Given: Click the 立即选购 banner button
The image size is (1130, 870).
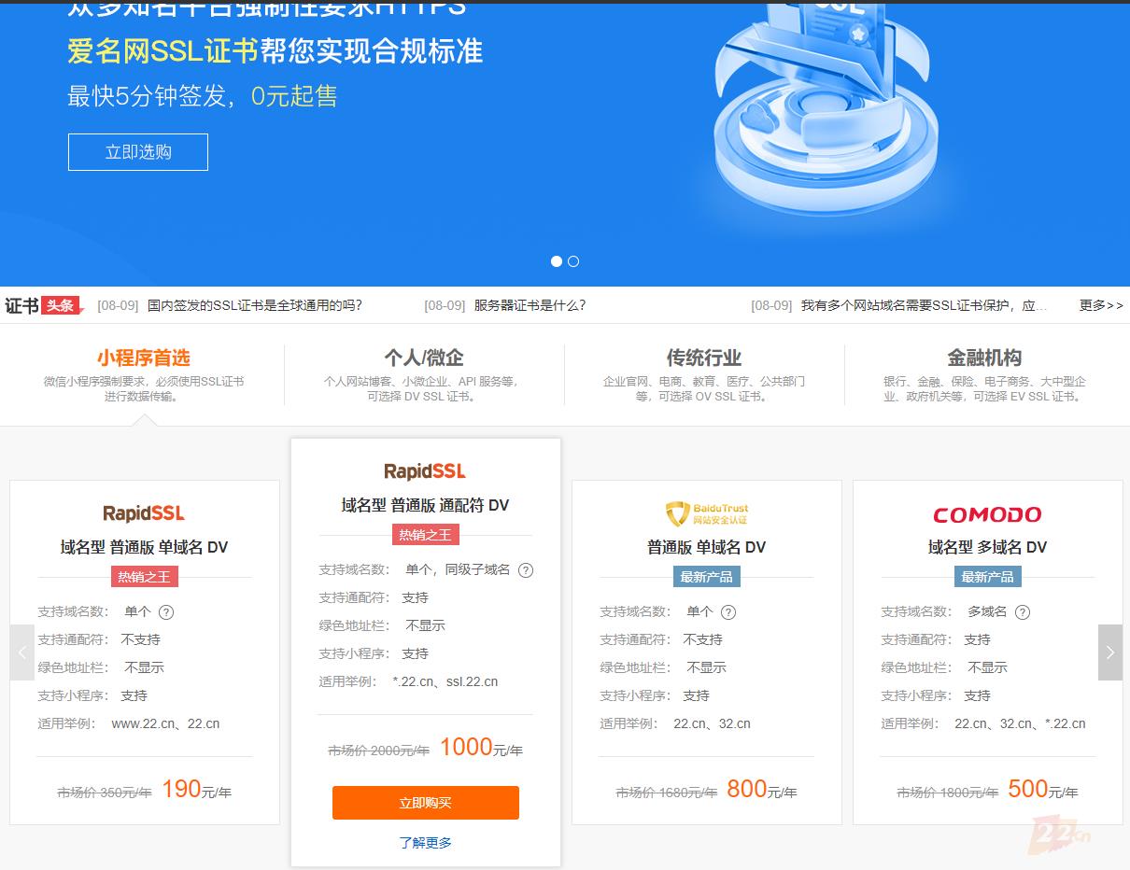Looking at the screenshot, I should coord(137,151).
